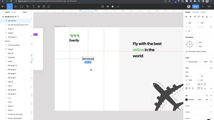Screen dimensions: 214x120
Task: Set text vertical align middle
Action: (x=202, y=88)
